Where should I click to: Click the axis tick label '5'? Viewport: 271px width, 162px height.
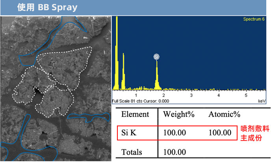(246, 95)
